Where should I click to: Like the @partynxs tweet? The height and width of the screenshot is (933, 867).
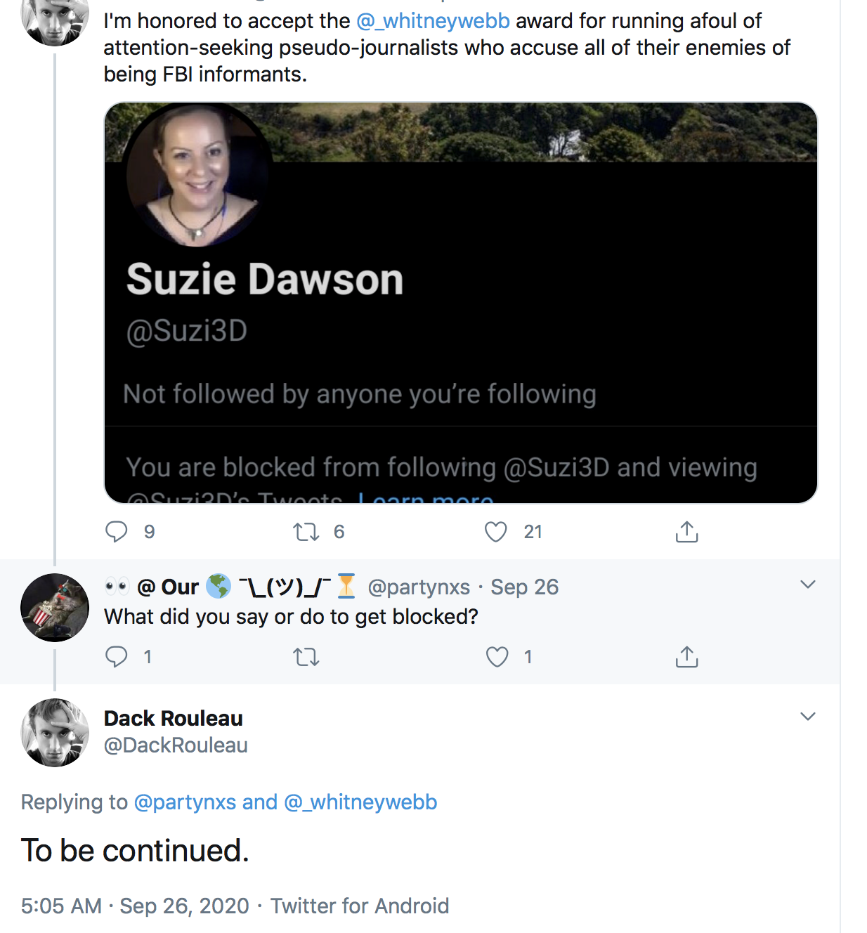click(x=497, y=657)
